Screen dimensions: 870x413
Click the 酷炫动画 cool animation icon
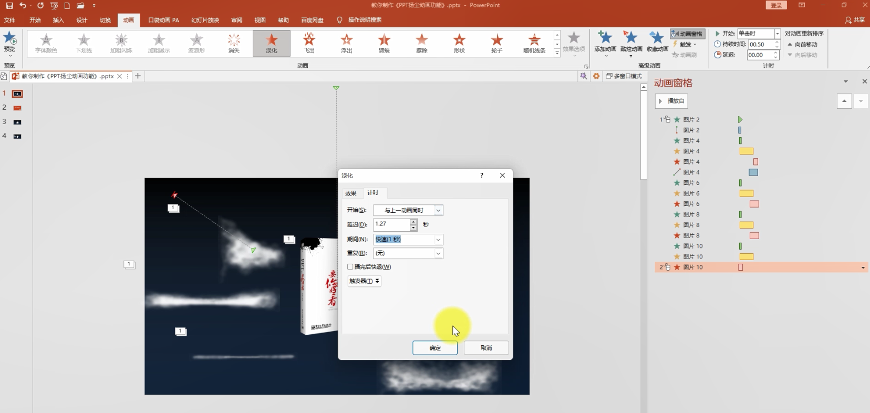(x=630, y=37)
